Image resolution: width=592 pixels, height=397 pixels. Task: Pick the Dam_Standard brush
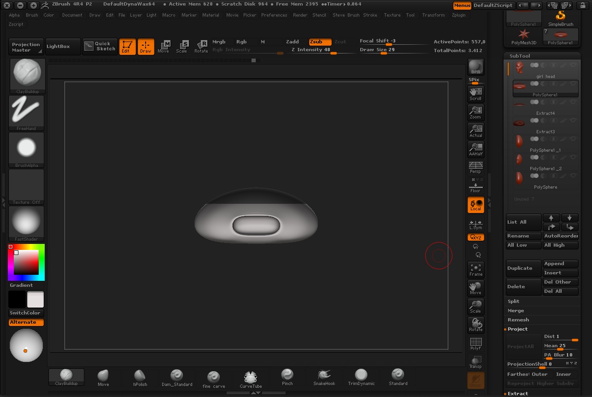tap(177, 378)
